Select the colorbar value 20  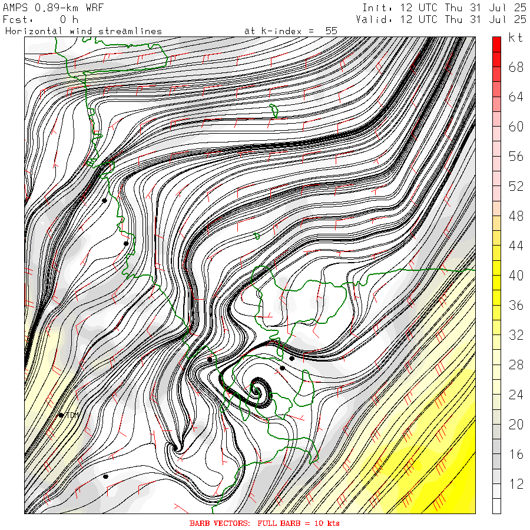(x=516, y=424)
